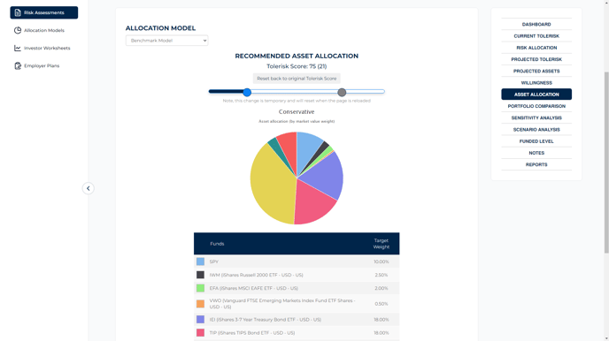
Task: Click the Risk Assessments document icon
Action: click(18, 12)
